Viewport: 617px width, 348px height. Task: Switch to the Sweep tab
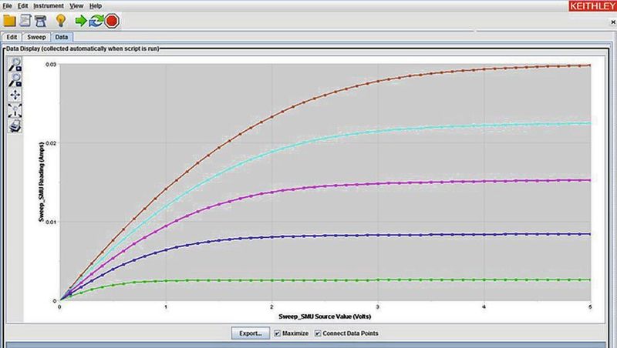point(36,37)
